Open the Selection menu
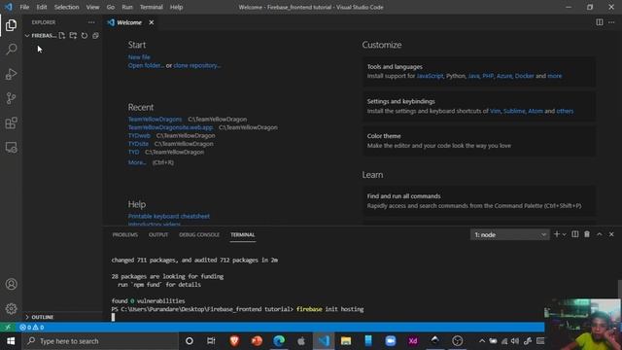Image resolution: width=622 pixels, height=350 pixels. coord(66,7)
